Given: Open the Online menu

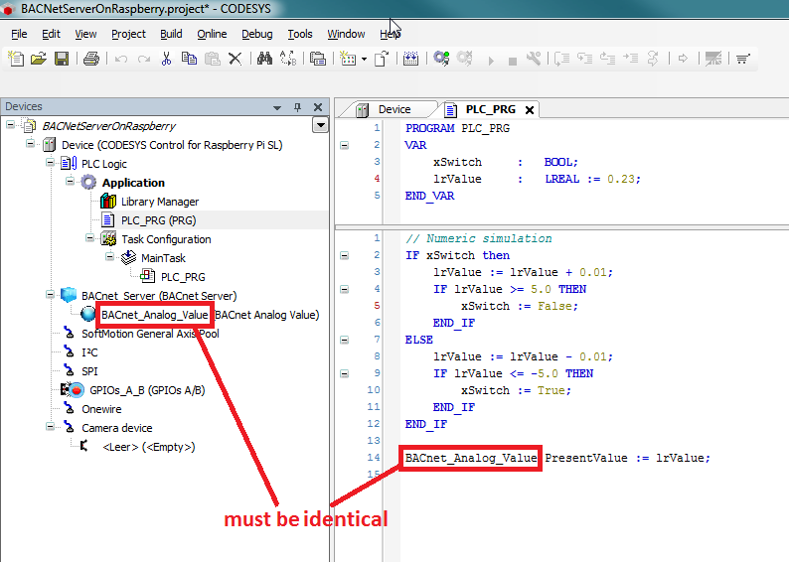Looking at the screenshot, I should 212,34.
